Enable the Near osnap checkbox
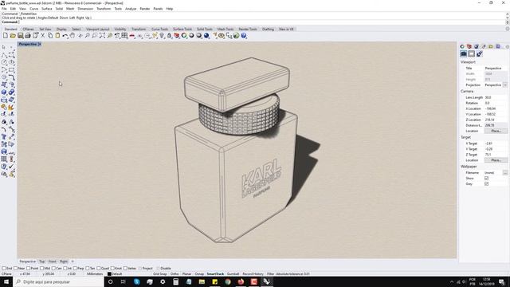Screen dimensions: 510x287 (16, 269)
